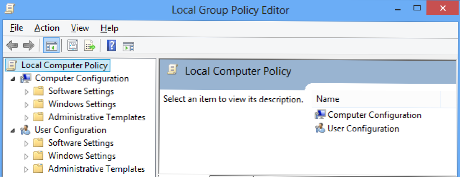Click the blue Help question mark icon
Screen dimensions: 460x177
pyautogui.click(x=112, y=46)
